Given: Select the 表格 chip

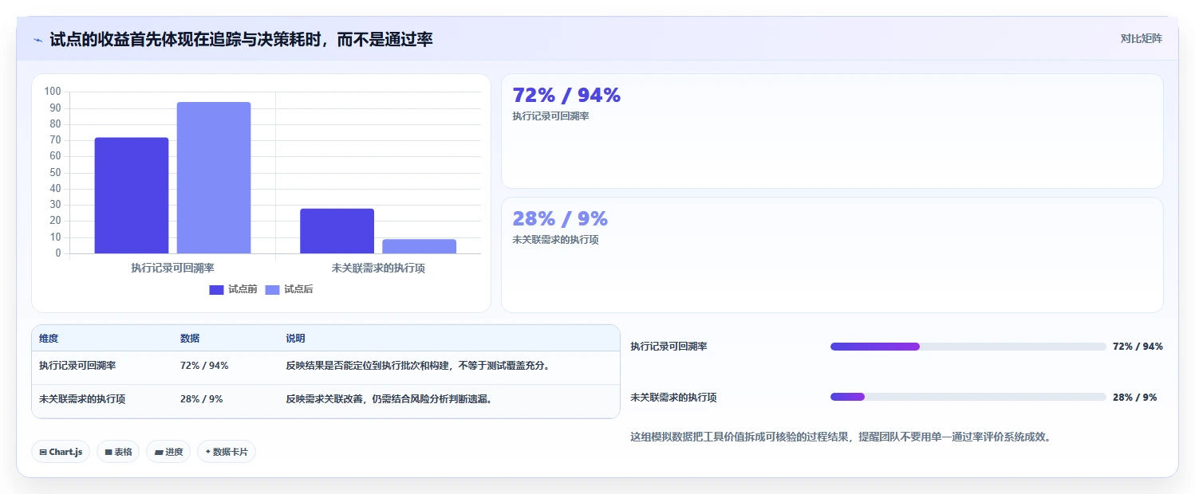Looking at the screenshot, I should (x=118, y=452).
